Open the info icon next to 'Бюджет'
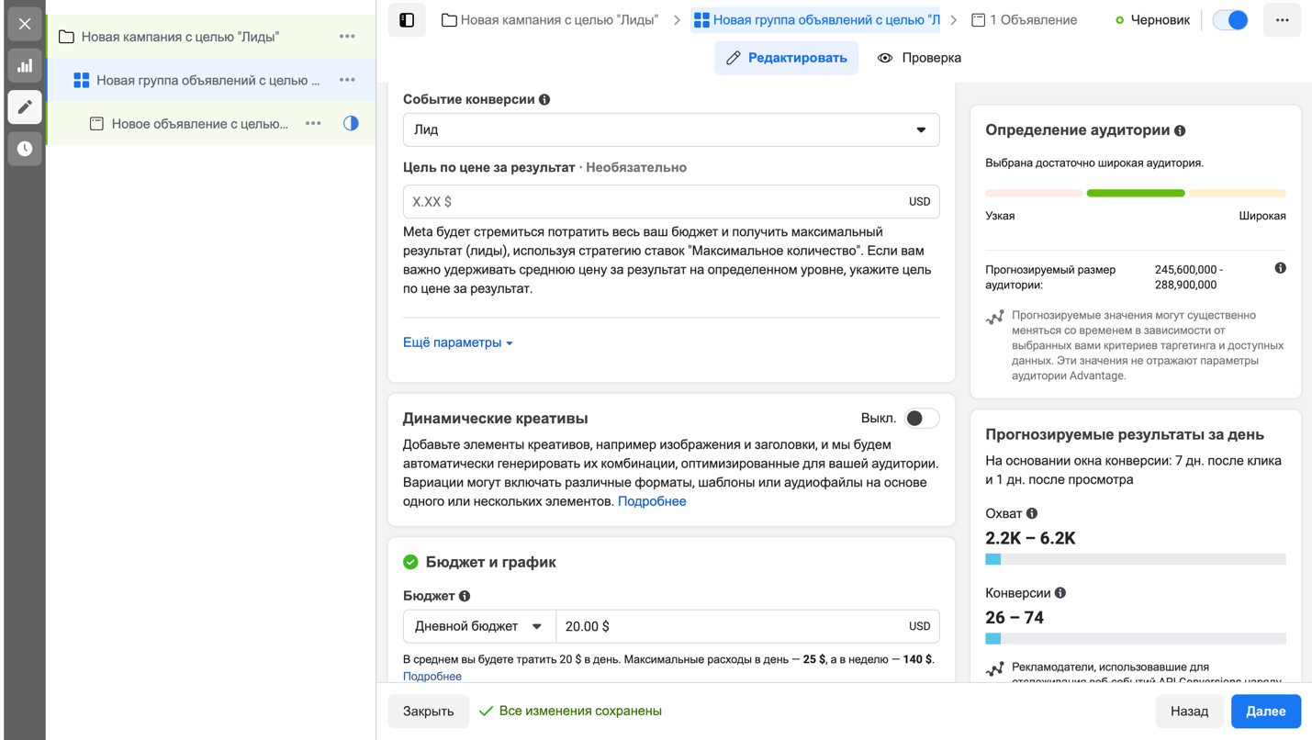Screen dimensions: 1312x740 click(463, 595)
